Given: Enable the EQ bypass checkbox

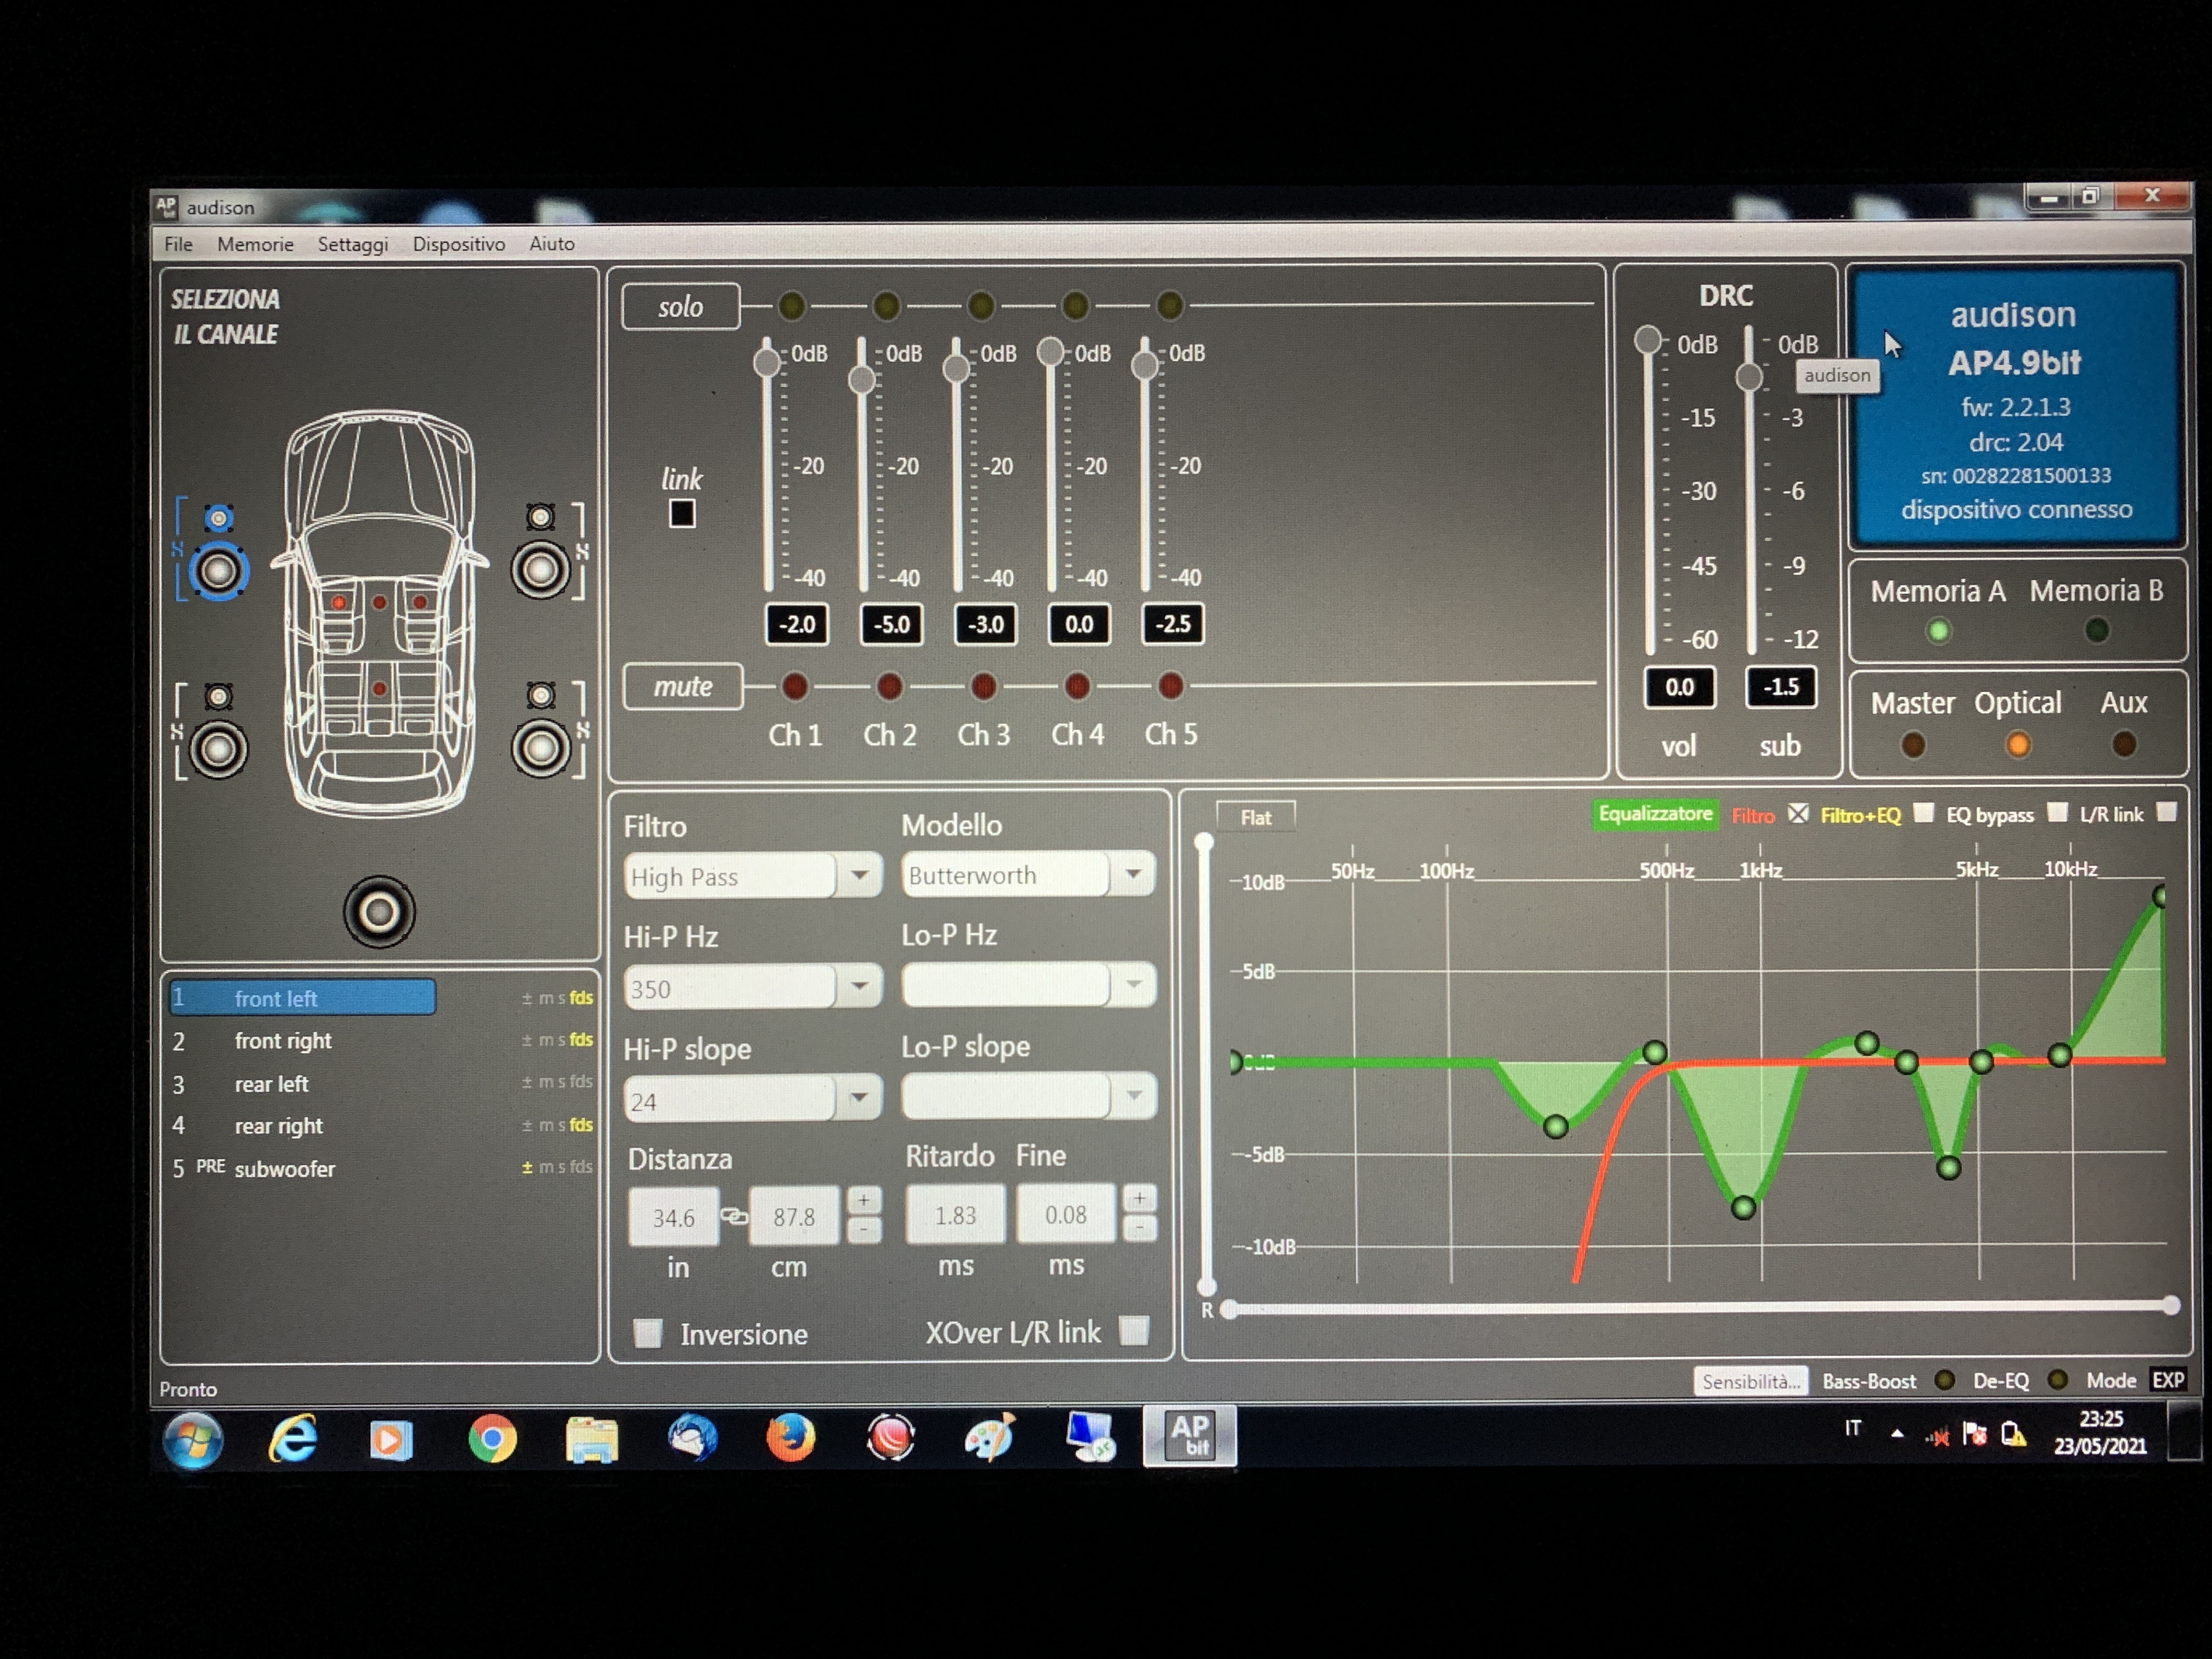Looking at the screenshot, I should tap(2057, 812).
